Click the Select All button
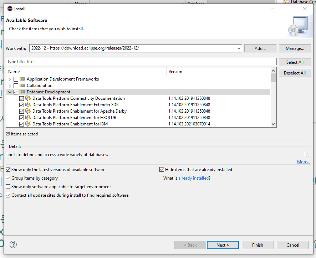 295,62
